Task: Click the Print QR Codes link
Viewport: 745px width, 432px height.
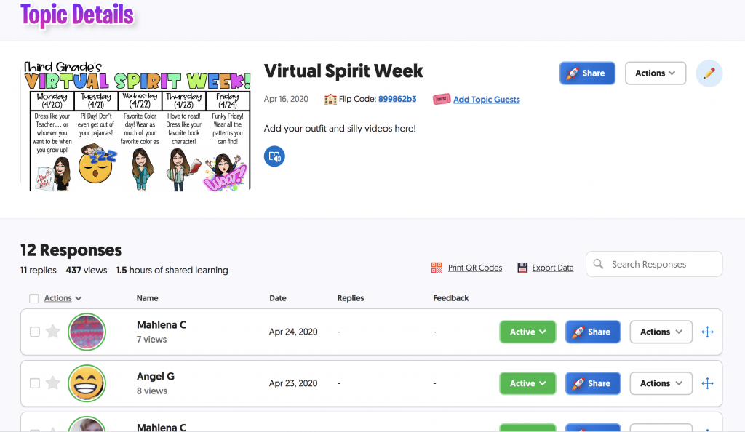Action: pyautogui.click(x=475, y=268)
